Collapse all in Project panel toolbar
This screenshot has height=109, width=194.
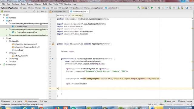coord(38,12)
